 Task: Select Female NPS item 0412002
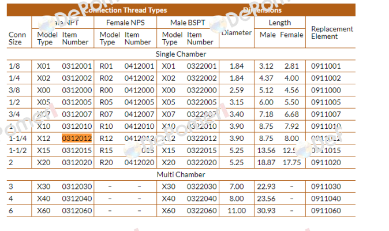[140, 78]
